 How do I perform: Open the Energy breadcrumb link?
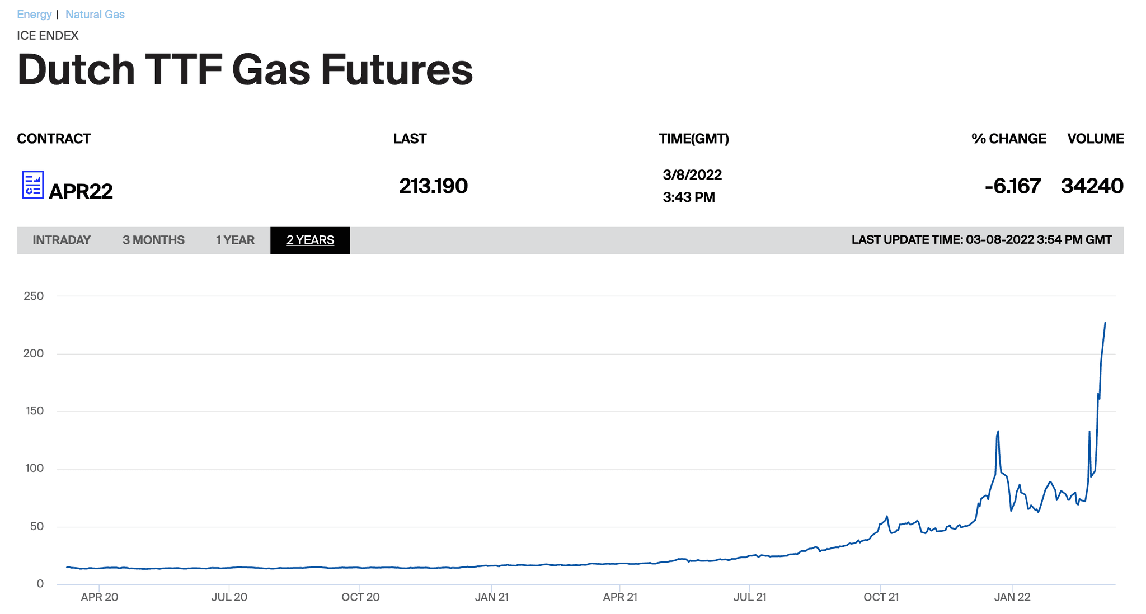point(34,14)
